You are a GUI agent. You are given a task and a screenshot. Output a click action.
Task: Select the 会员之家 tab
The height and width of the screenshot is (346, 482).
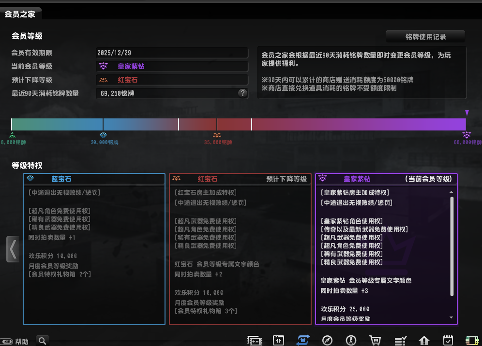(x=20, y=14)
